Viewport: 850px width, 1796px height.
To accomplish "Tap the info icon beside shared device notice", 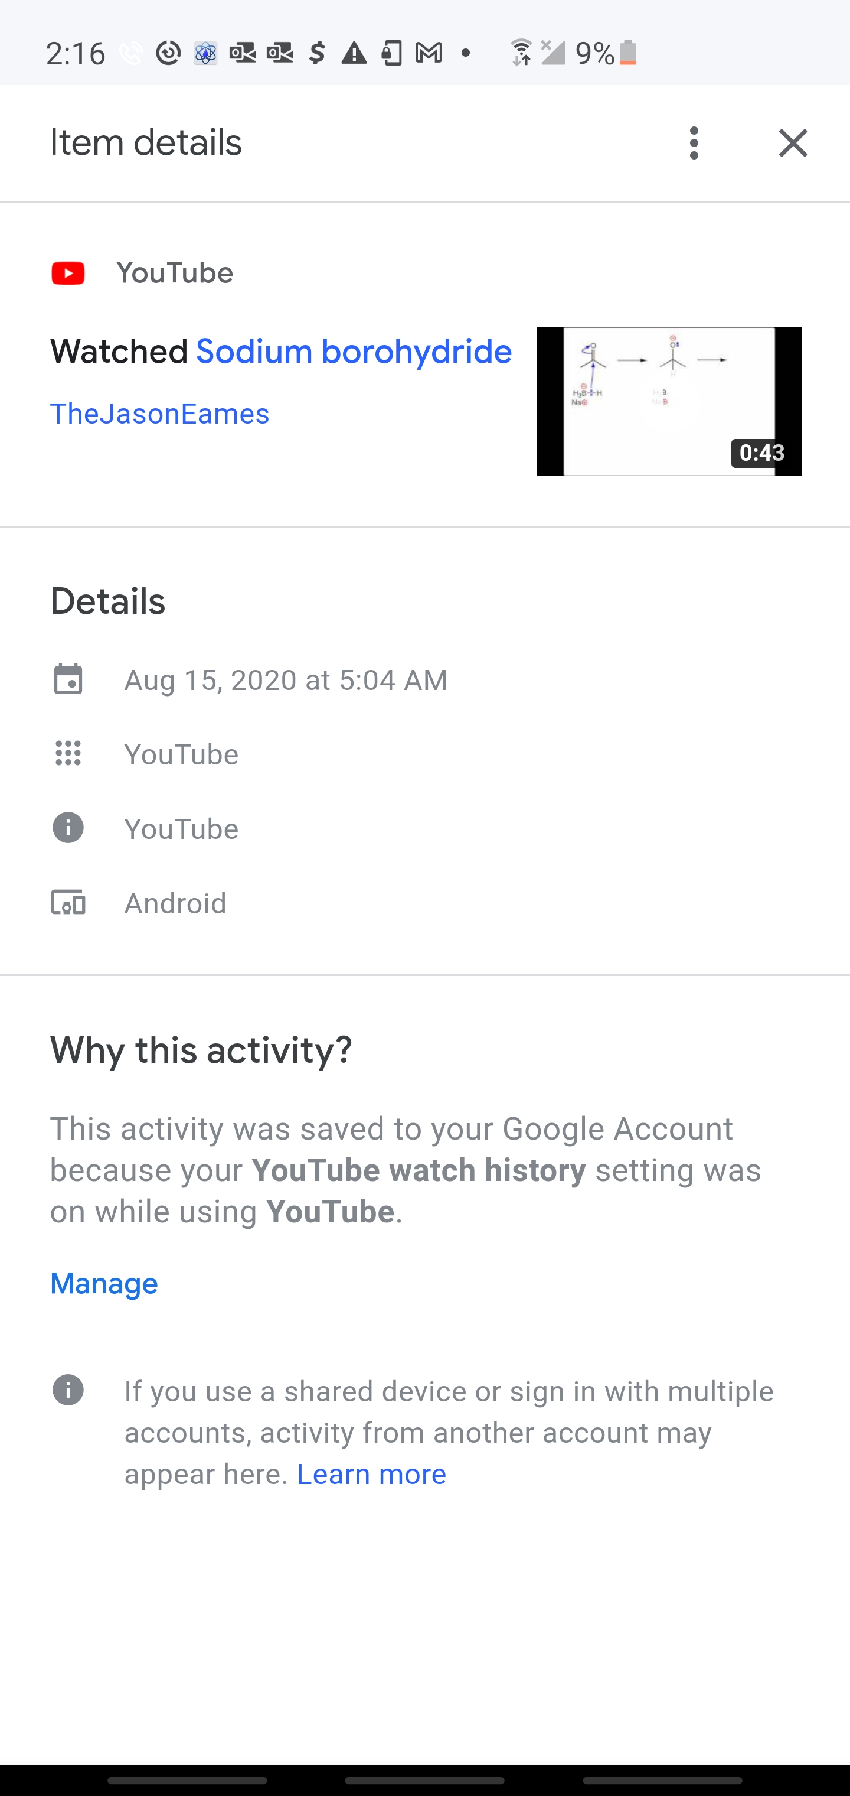I will (x=68, y=1390).
